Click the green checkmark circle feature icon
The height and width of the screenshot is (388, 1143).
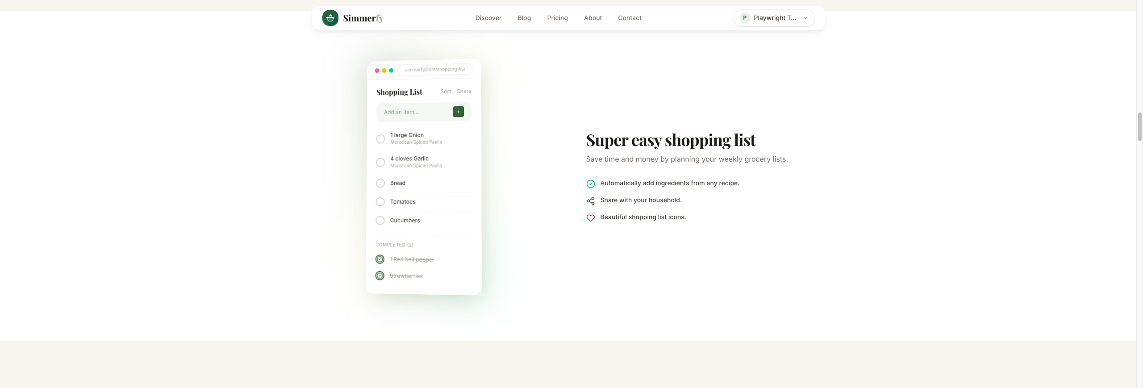pos(590,184)
